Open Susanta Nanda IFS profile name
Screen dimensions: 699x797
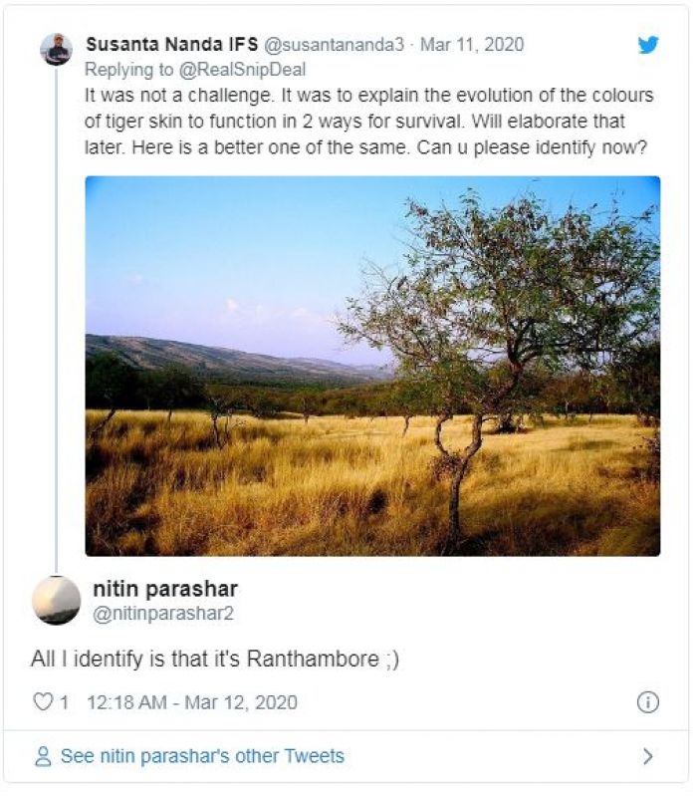pos(172,45)
